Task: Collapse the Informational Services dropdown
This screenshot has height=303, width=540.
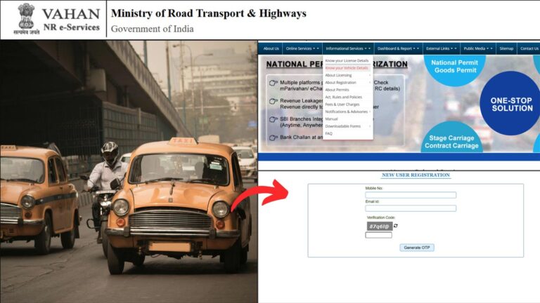Action: pyautogui.click(x=348, y=48)
